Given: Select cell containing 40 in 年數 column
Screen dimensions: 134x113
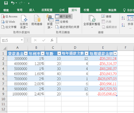Looking at the screenshot, I should (x=53, y=74).
